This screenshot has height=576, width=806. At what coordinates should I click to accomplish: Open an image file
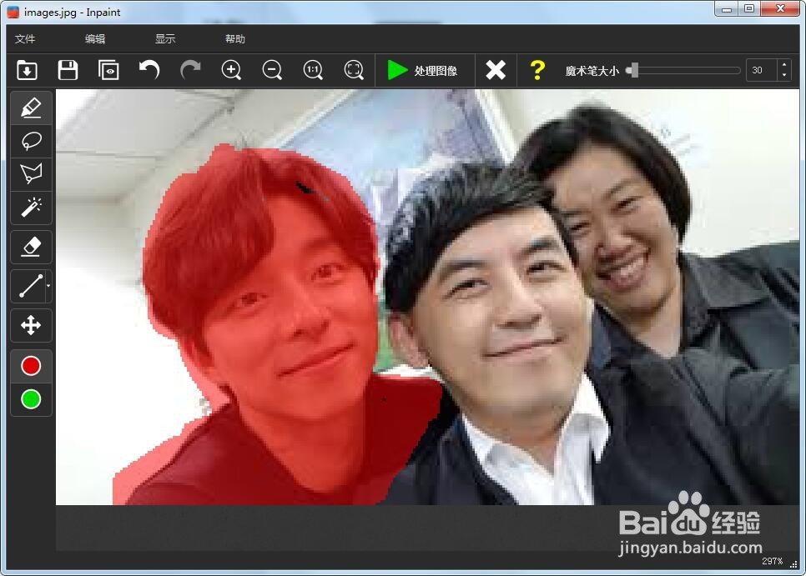(x=26, y=70)
